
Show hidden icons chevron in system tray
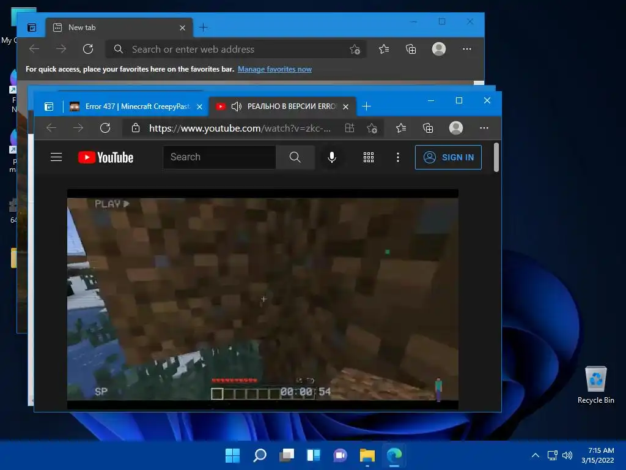pyautogui.click(x=536, y=455)
